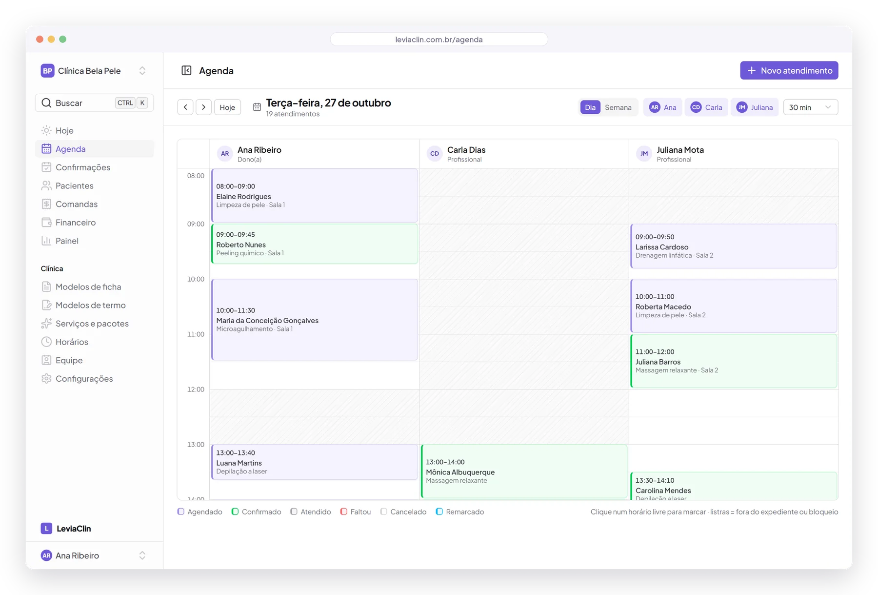Click the Equipe icon

point(46,360)
